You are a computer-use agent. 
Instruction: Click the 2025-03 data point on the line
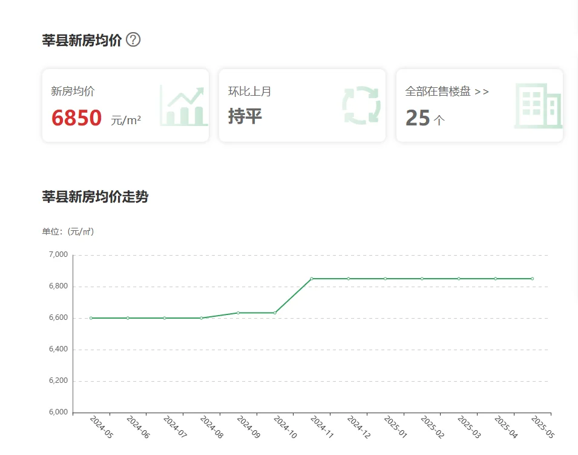(x=459, y=279)
